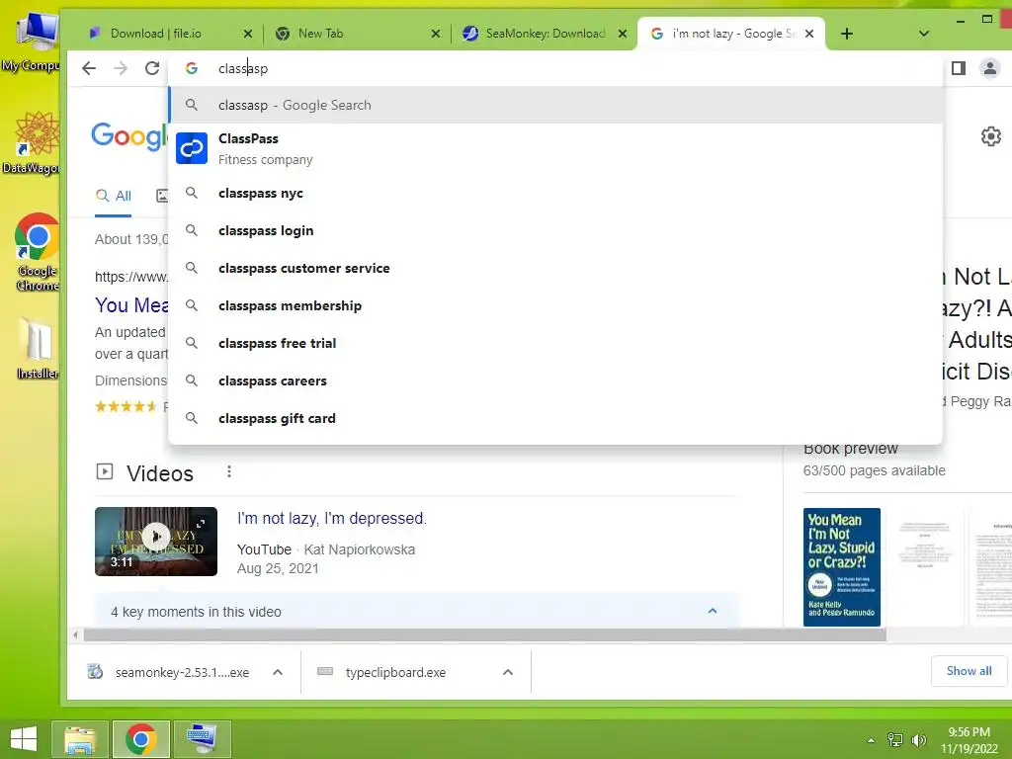The height and width of the screenshot is (759, 1012).
Task: Close the Download | file.io tab
Action: click(x=248, y=34)
